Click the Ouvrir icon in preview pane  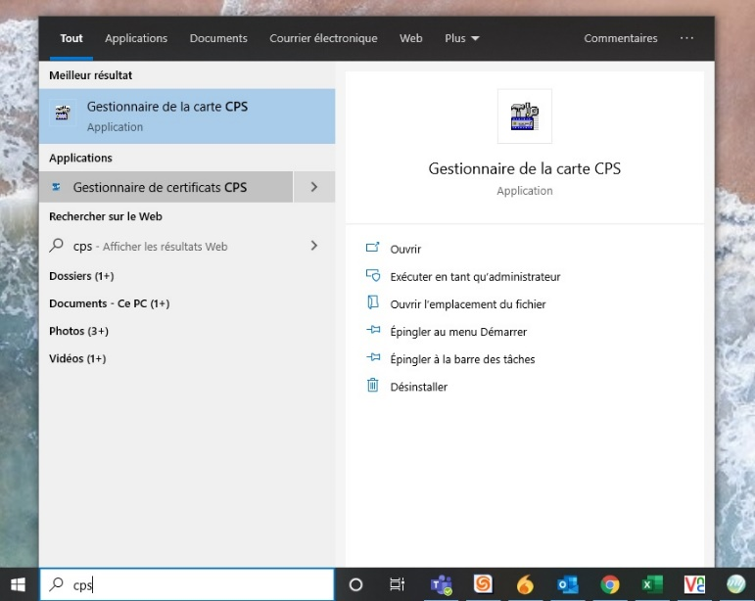click(x=373, y=248)
